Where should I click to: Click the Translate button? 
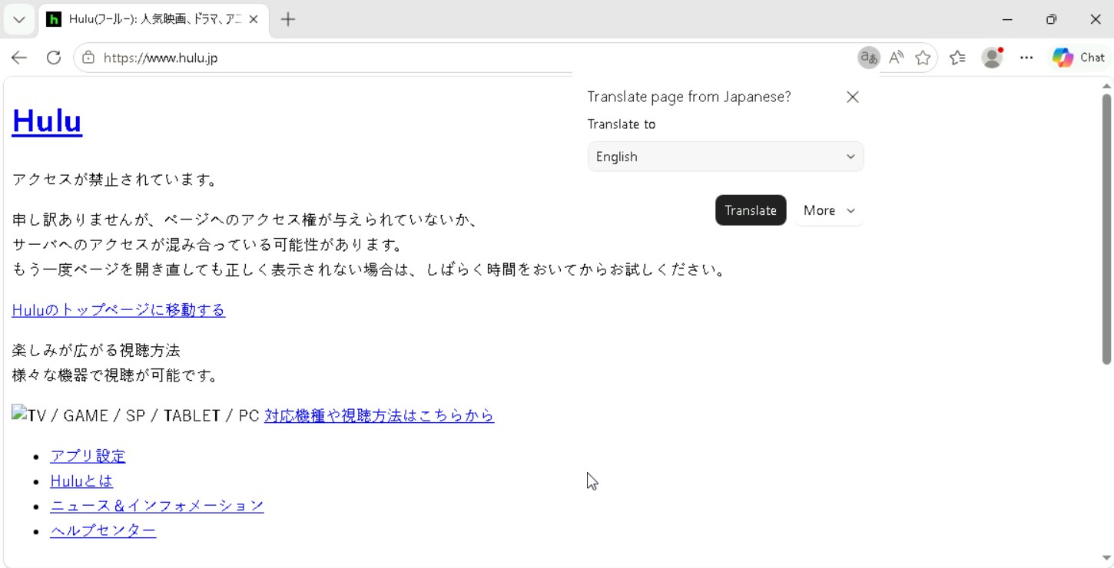click(751, 210)
